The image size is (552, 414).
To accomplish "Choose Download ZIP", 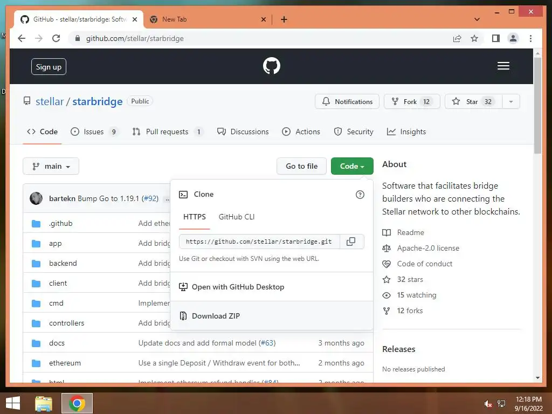I will [x=272, y=316].
